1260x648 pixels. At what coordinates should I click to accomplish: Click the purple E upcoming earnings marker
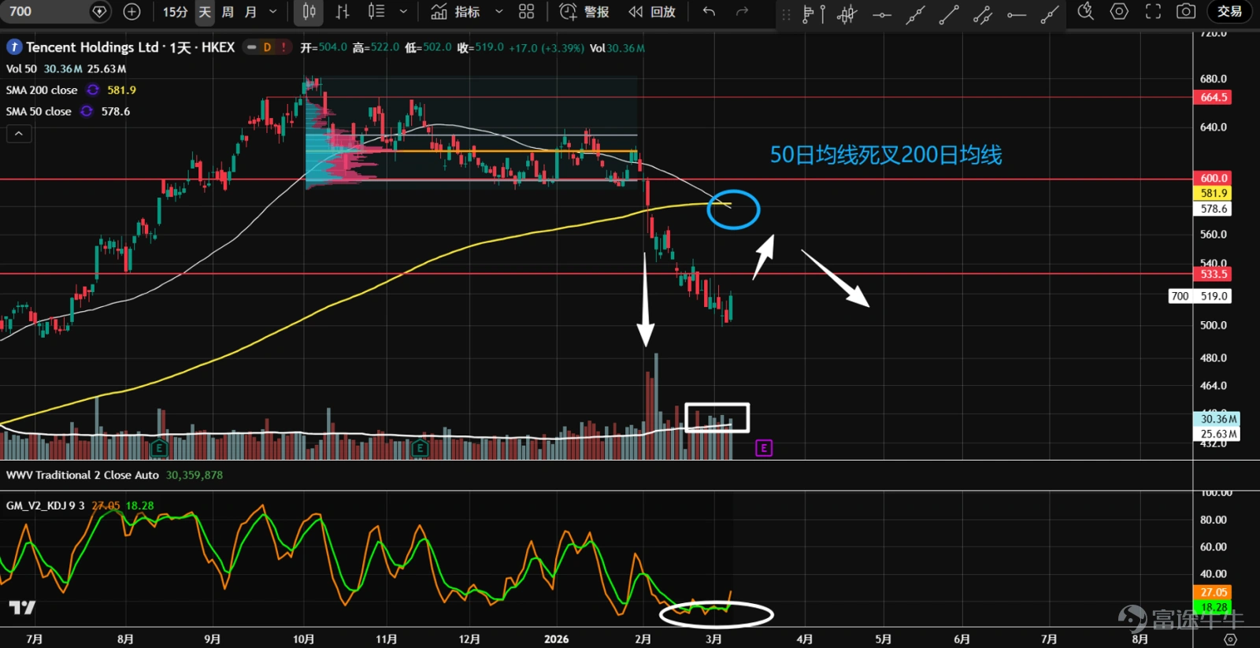pyautogui.click(x=763, y=448)
